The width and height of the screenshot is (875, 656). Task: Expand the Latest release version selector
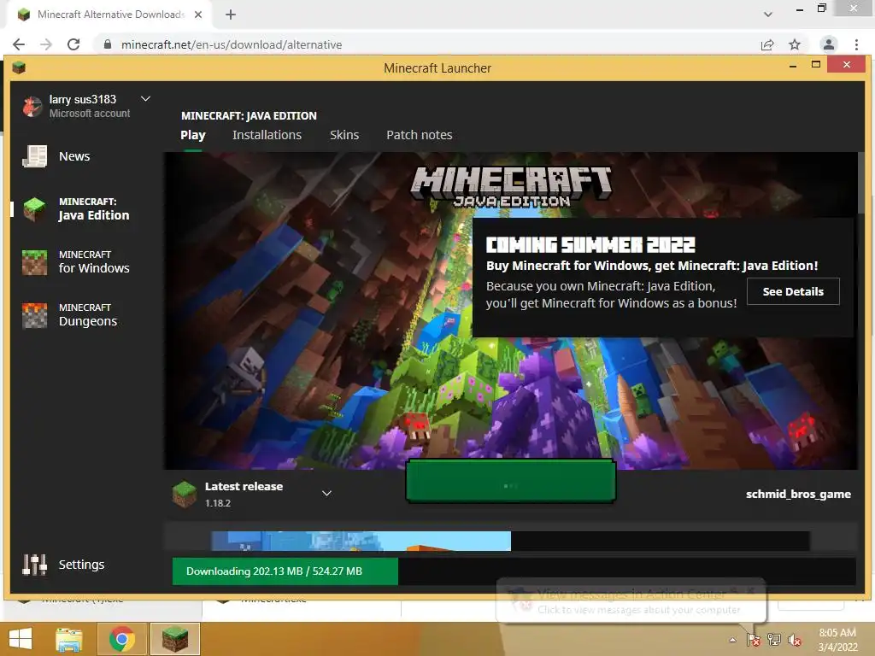[x=327, y=493]
